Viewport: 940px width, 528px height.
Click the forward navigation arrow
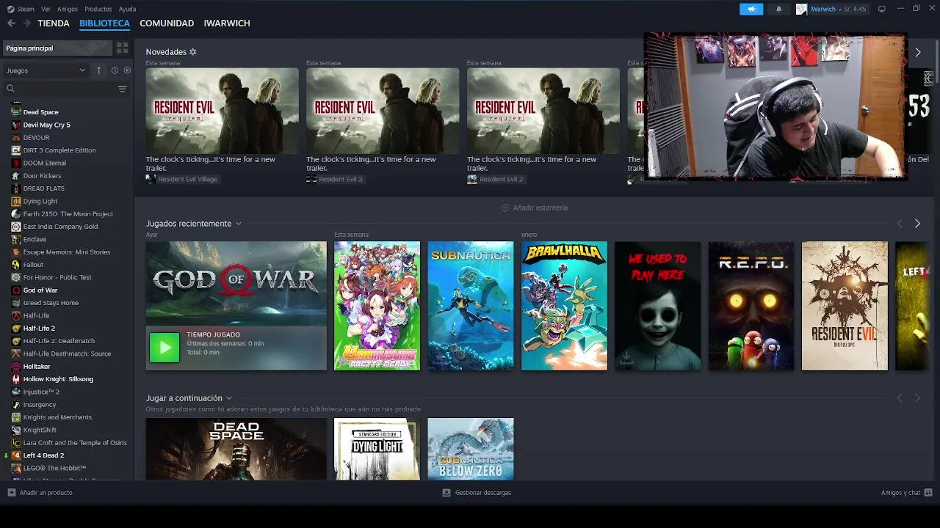point(26,23)
